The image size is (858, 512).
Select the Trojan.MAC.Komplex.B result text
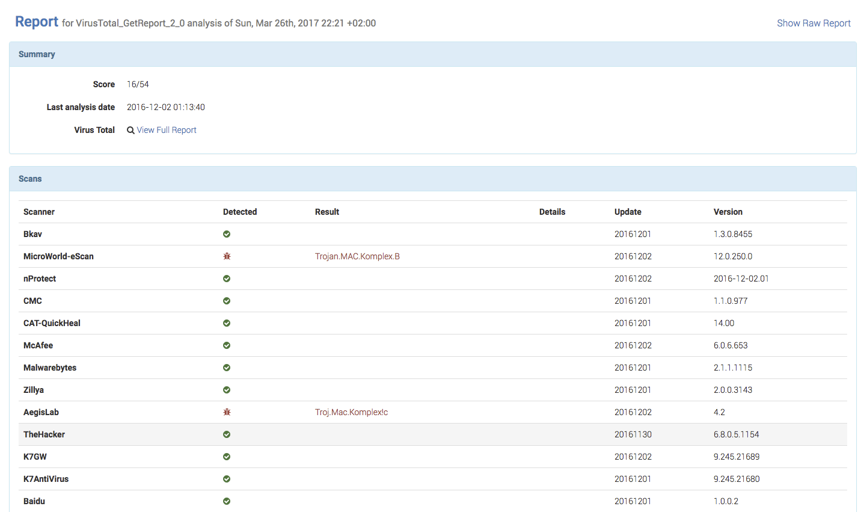[357, 256]
